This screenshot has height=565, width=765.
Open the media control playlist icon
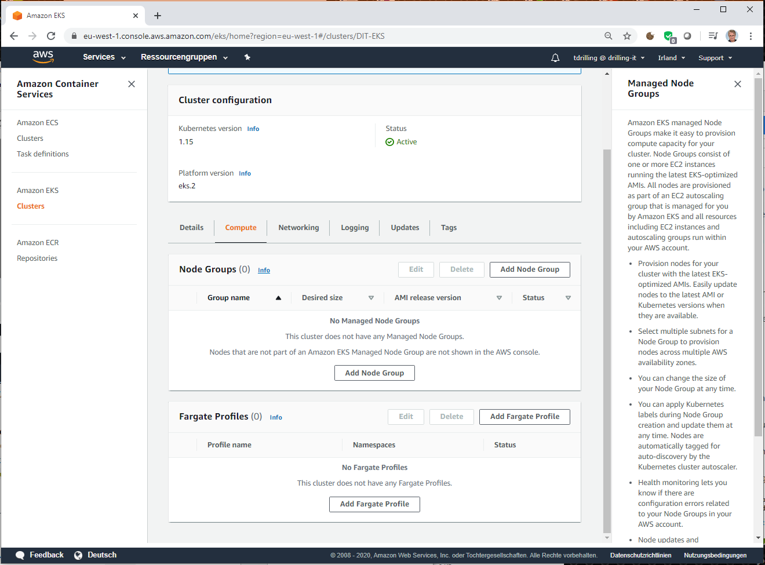(x=713, y=36)
